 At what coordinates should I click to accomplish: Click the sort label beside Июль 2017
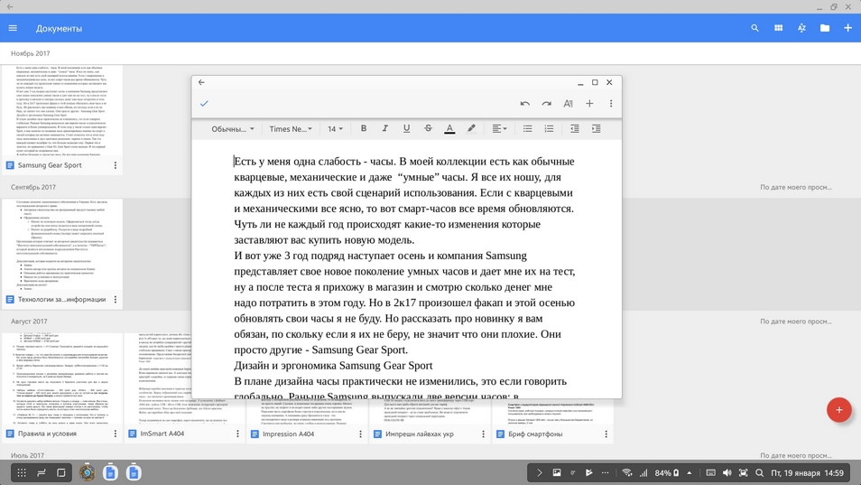click(x=796, y=455)
